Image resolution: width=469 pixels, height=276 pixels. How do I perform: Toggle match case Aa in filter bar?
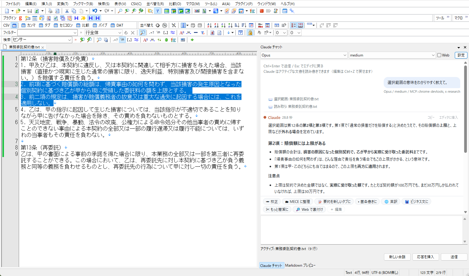point(182,33)
